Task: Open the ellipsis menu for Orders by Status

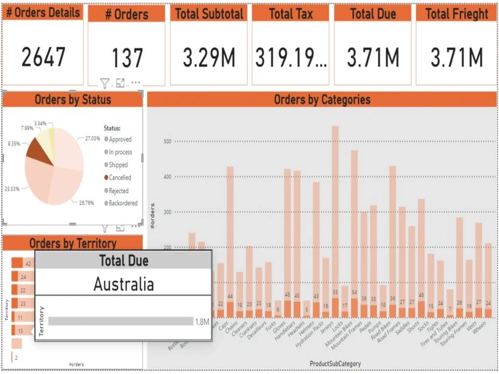Action: (x=135, y=227)
